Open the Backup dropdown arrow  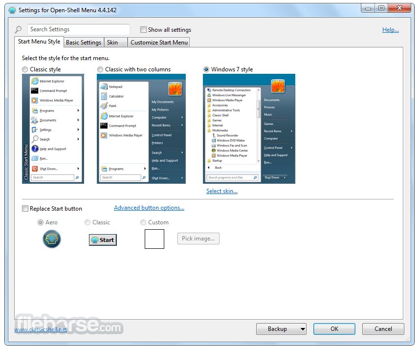point(303,329)
